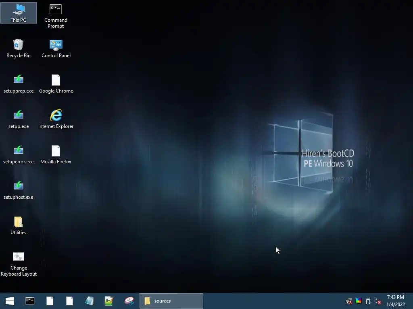Select the Control Panel desktop icon
The height and width of the screenshot is (309, 413).
tap(56, 48)
